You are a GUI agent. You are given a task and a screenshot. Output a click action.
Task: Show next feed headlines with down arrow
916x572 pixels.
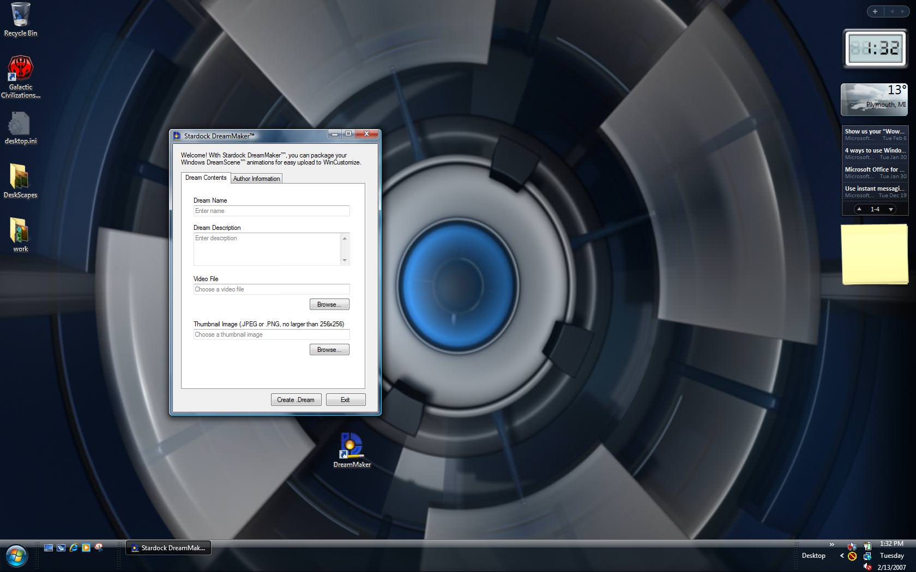click(891, 209)
